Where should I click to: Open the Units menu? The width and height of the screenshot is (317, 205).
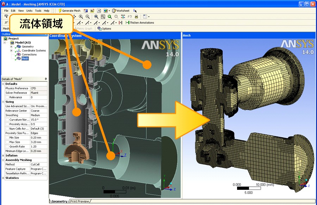[x=29, y=11]
